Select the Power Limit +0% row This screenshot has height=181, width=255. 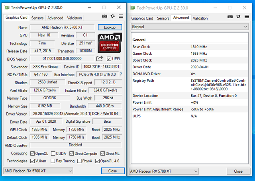190,102
